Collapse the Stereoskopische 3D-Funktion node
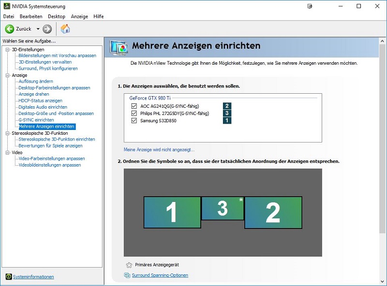This screenshot has width=387, height=286. [8, 133]
